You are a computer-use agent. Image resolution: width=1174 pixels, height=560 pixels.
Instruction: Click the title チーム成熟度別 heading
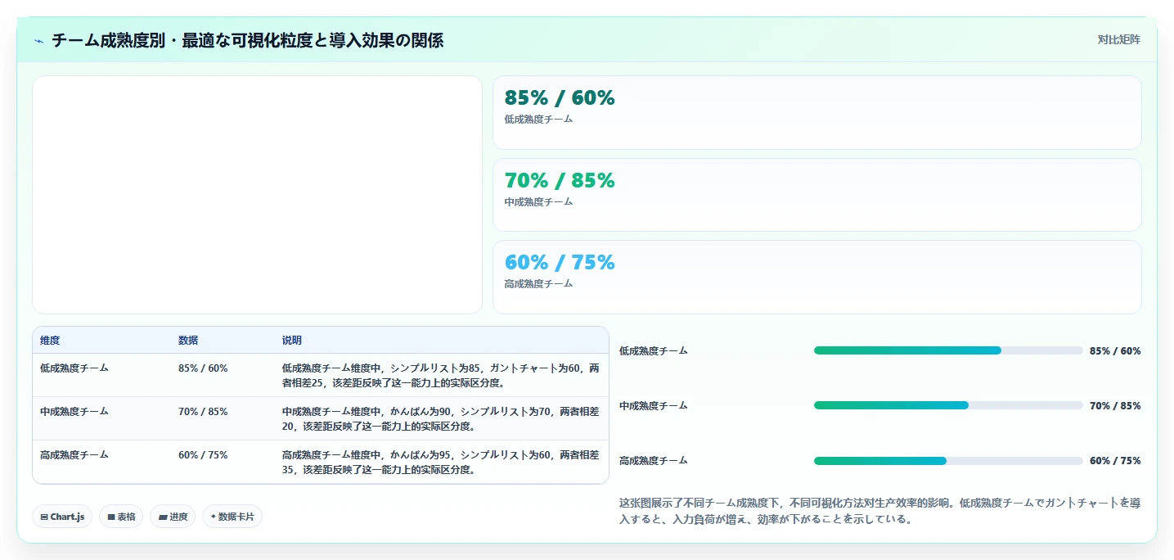[247, 40]
